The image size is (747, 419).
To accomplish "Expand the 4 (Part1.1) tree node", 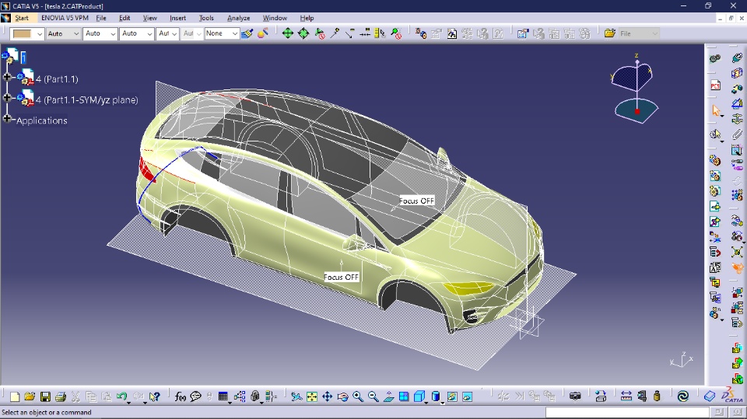I will [7, 77].
